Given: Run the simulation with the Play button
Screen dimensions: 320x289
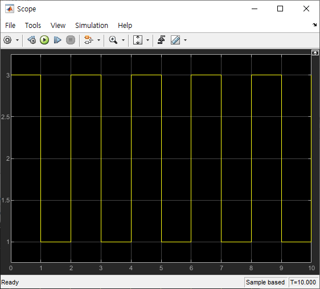Looking at the screenshot, I should point(44,40).
